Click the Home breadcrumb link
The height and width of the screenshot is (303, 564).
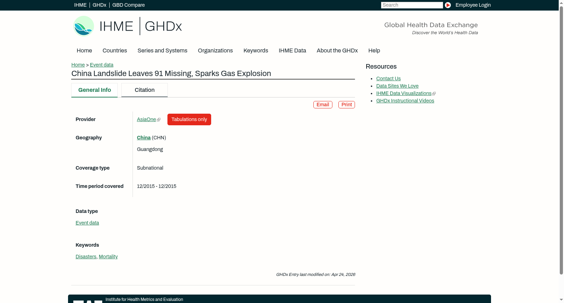[x=78, y=65]
